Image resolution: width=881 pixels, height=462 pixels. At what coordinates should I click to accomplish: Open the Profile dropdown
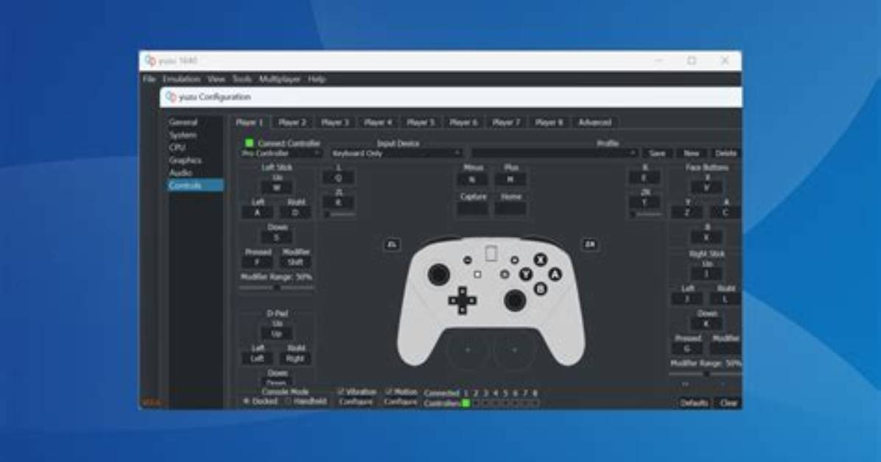point(555,153)
